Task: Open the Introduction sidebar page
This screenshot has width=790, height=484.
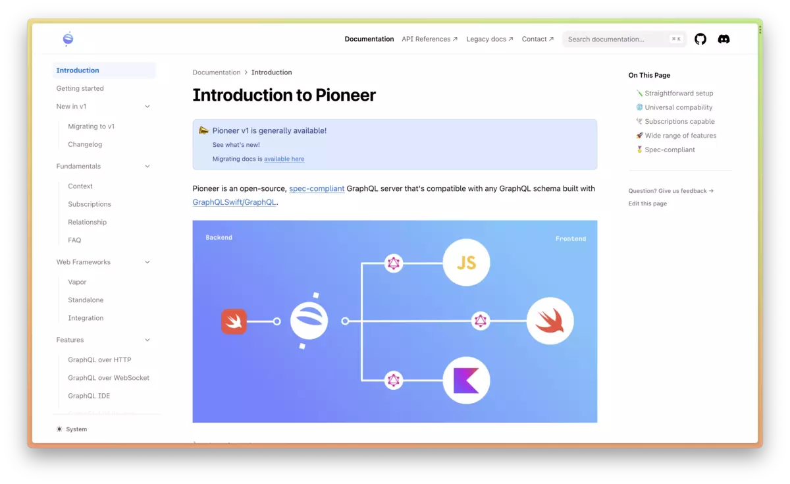Action: pos(104,70)
